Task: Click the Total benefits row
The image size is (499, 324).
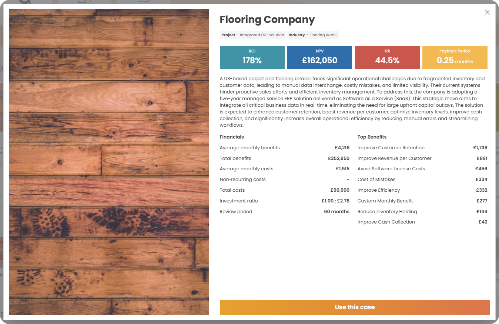Action: [x=285, y=158]
